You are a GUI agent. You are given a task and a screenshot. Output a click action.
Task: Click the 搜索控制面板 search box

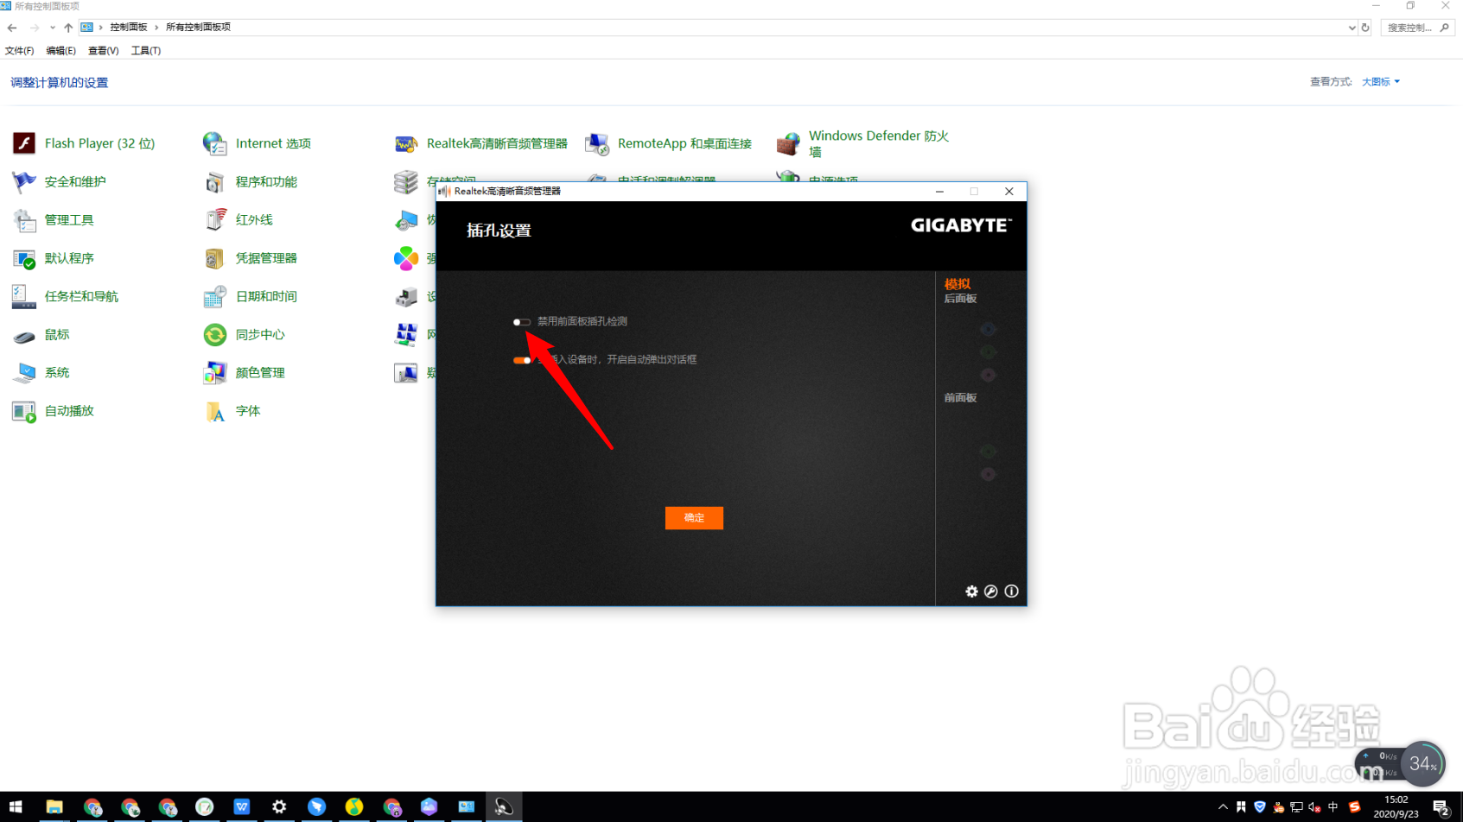pos(1415,28)
